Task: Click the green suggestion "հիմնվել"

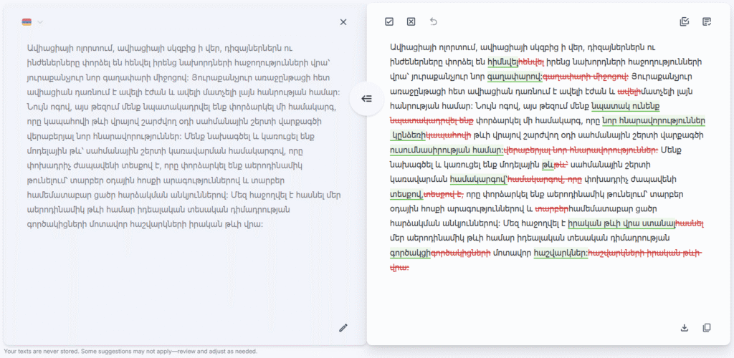Action: tap(502, 62)
